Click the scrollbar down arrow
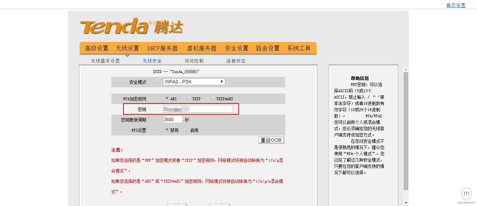Screen dimensions: 477x206 405,202
